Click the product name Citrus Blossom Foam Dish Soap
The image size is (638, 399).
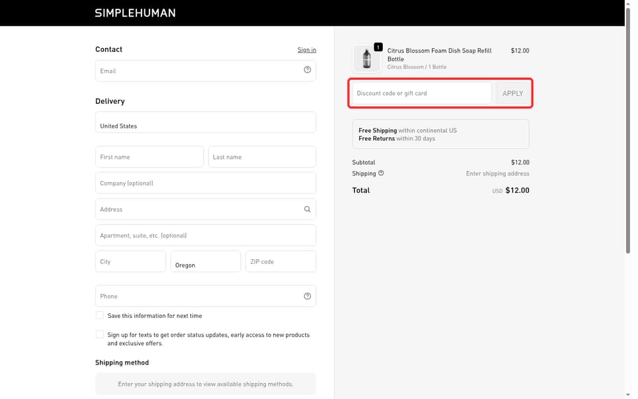tap(439, 55)
